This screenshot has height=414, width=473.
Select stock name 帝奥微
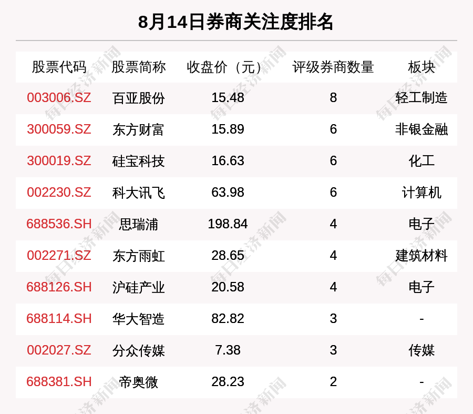138,382
